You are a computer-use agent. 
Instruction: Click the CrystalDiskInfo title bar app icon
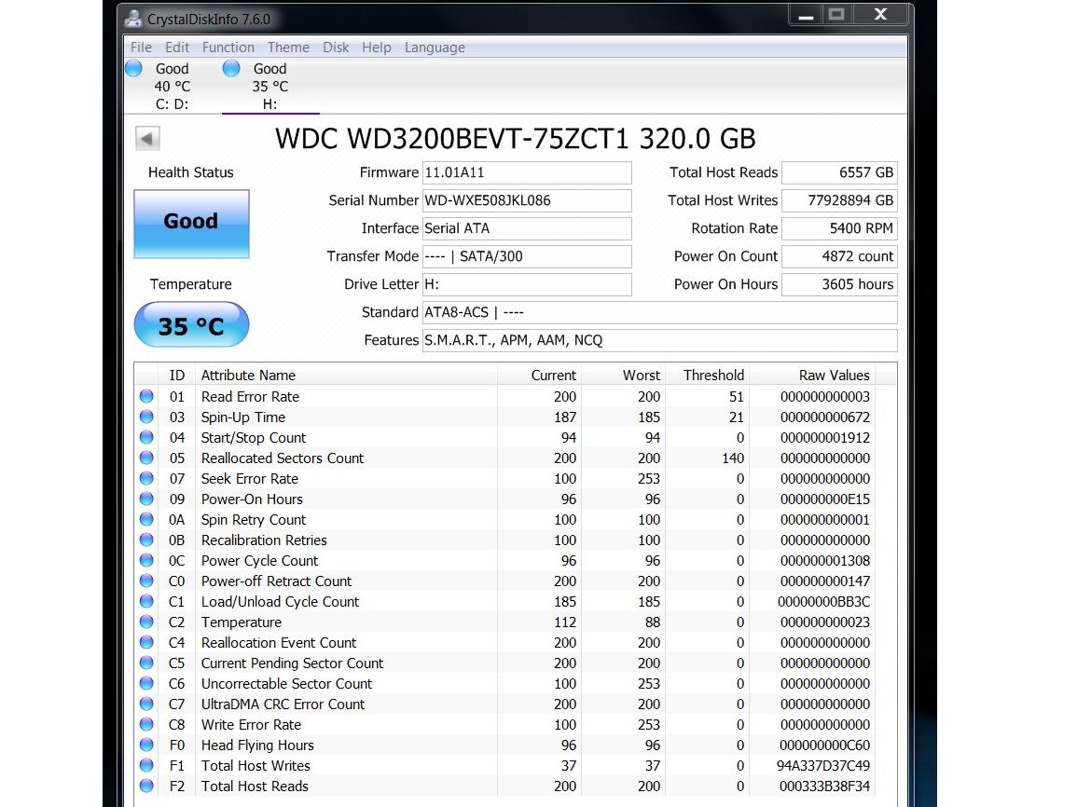click(x=133, y=19)
